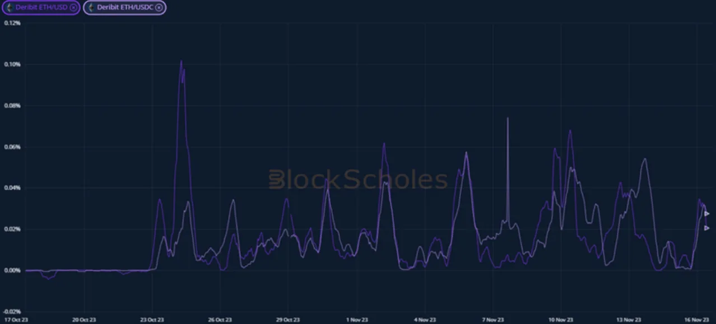The width and height of the screenshot is (716, 324).
Task: Click the 1 Nov 23 date label
Action: [356, 320]
